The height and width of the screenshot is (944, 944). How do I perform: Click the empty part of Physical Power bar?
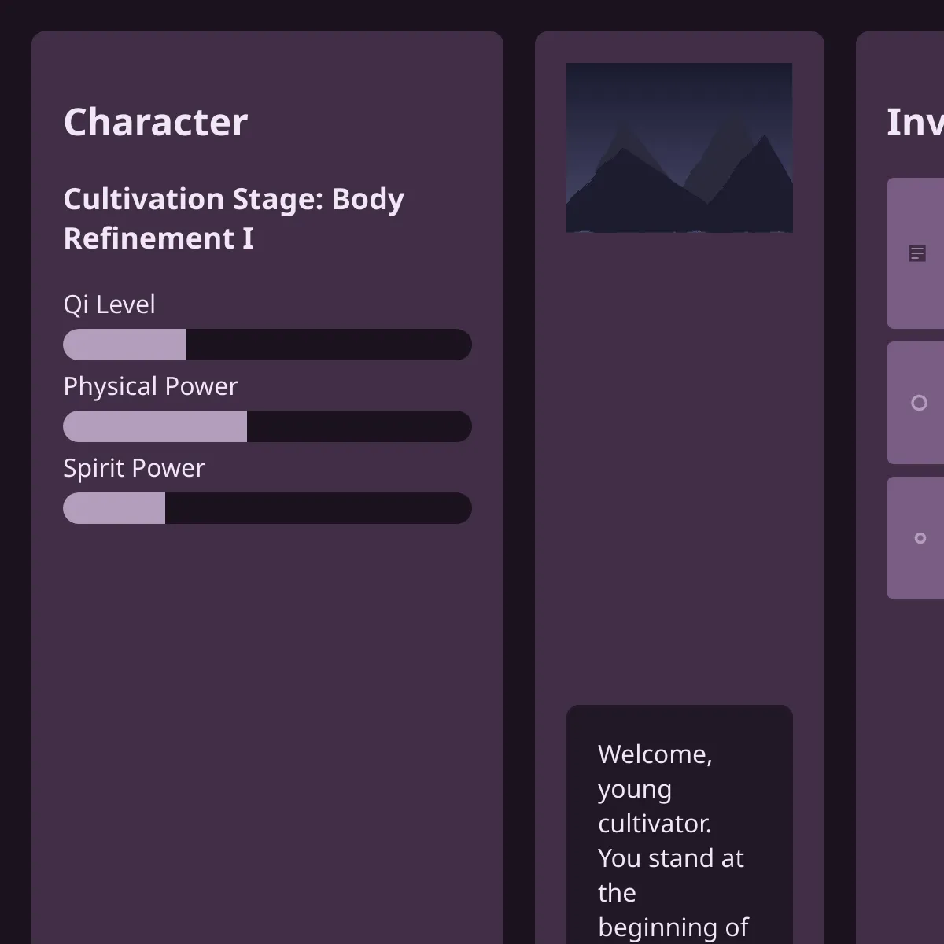pos(359,426)
